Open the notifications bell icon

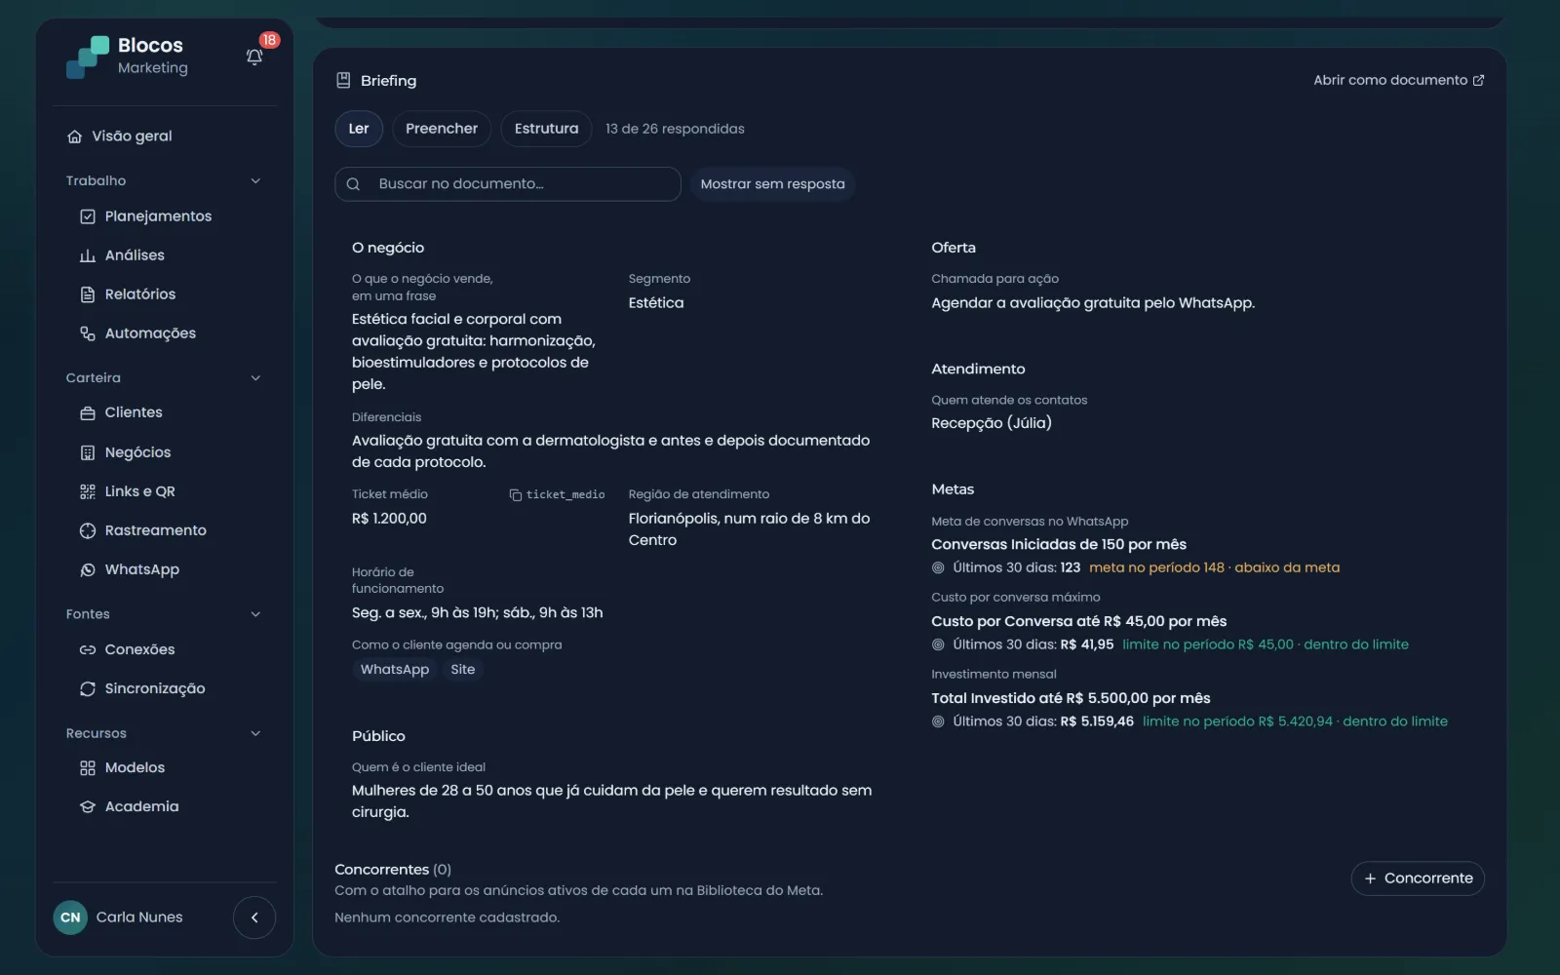pyautogui.click(x=254, y=57)
